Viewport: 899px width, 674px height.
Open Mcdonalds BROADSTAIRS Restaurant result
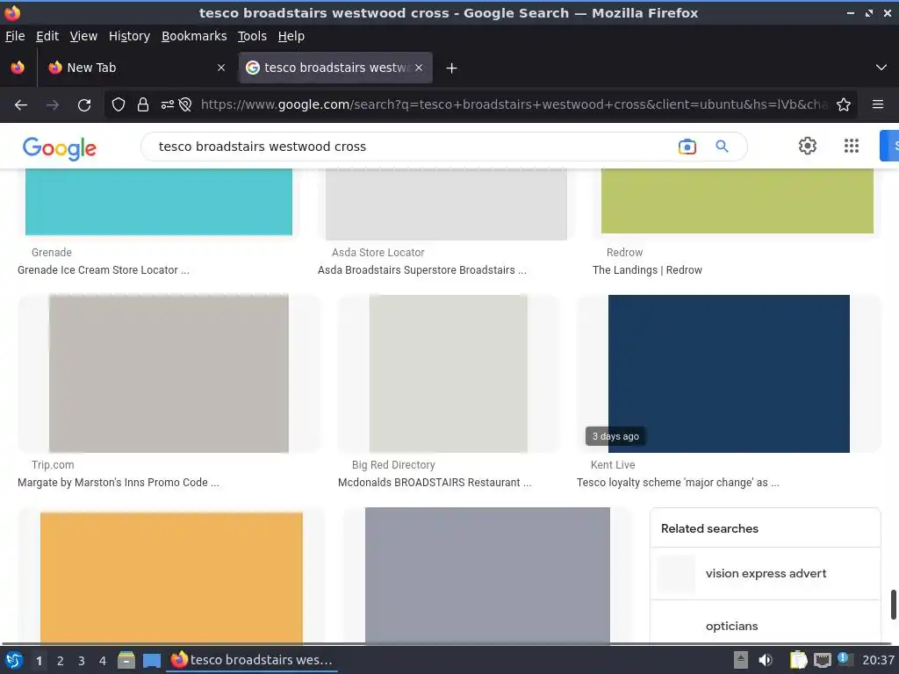coord(435,483)
